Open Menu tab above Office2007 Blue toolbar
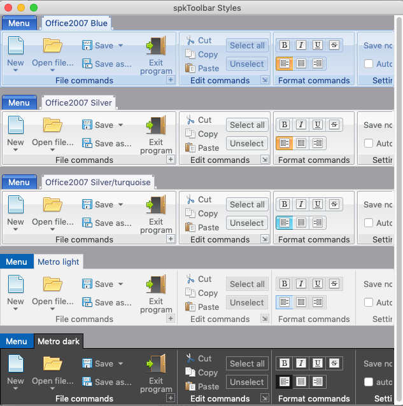The height and width of the screenshot is (406, 403). click(19, 24)
